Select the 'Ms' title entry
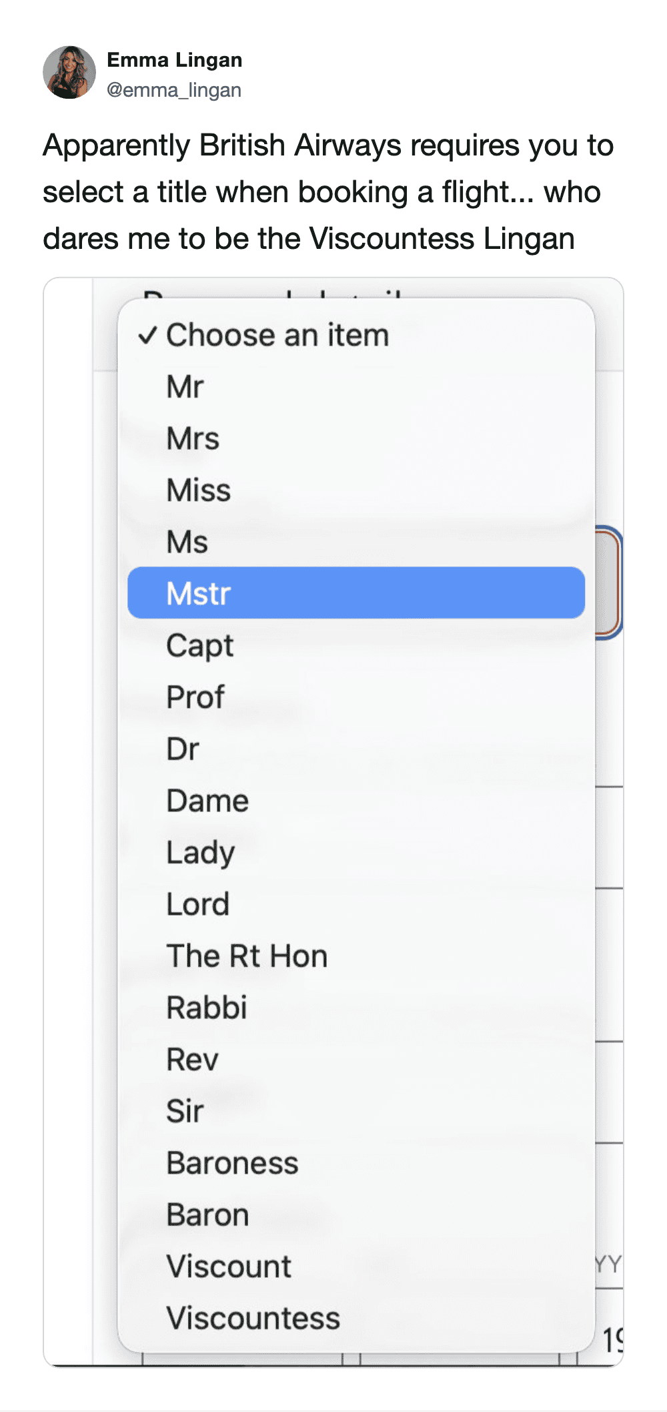The width and height of the screenshot is (667, 1412). point(187,542)
